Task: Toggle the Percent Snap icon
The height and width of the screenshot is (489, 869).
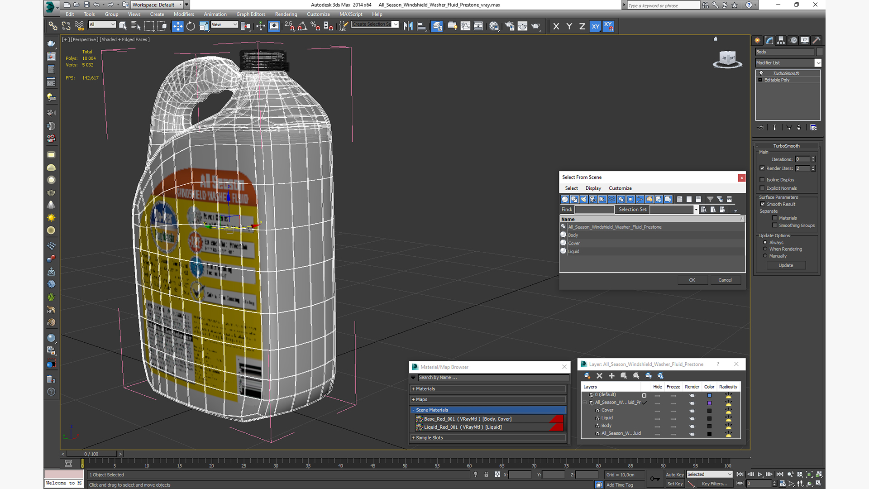Action: click(315, 26)
